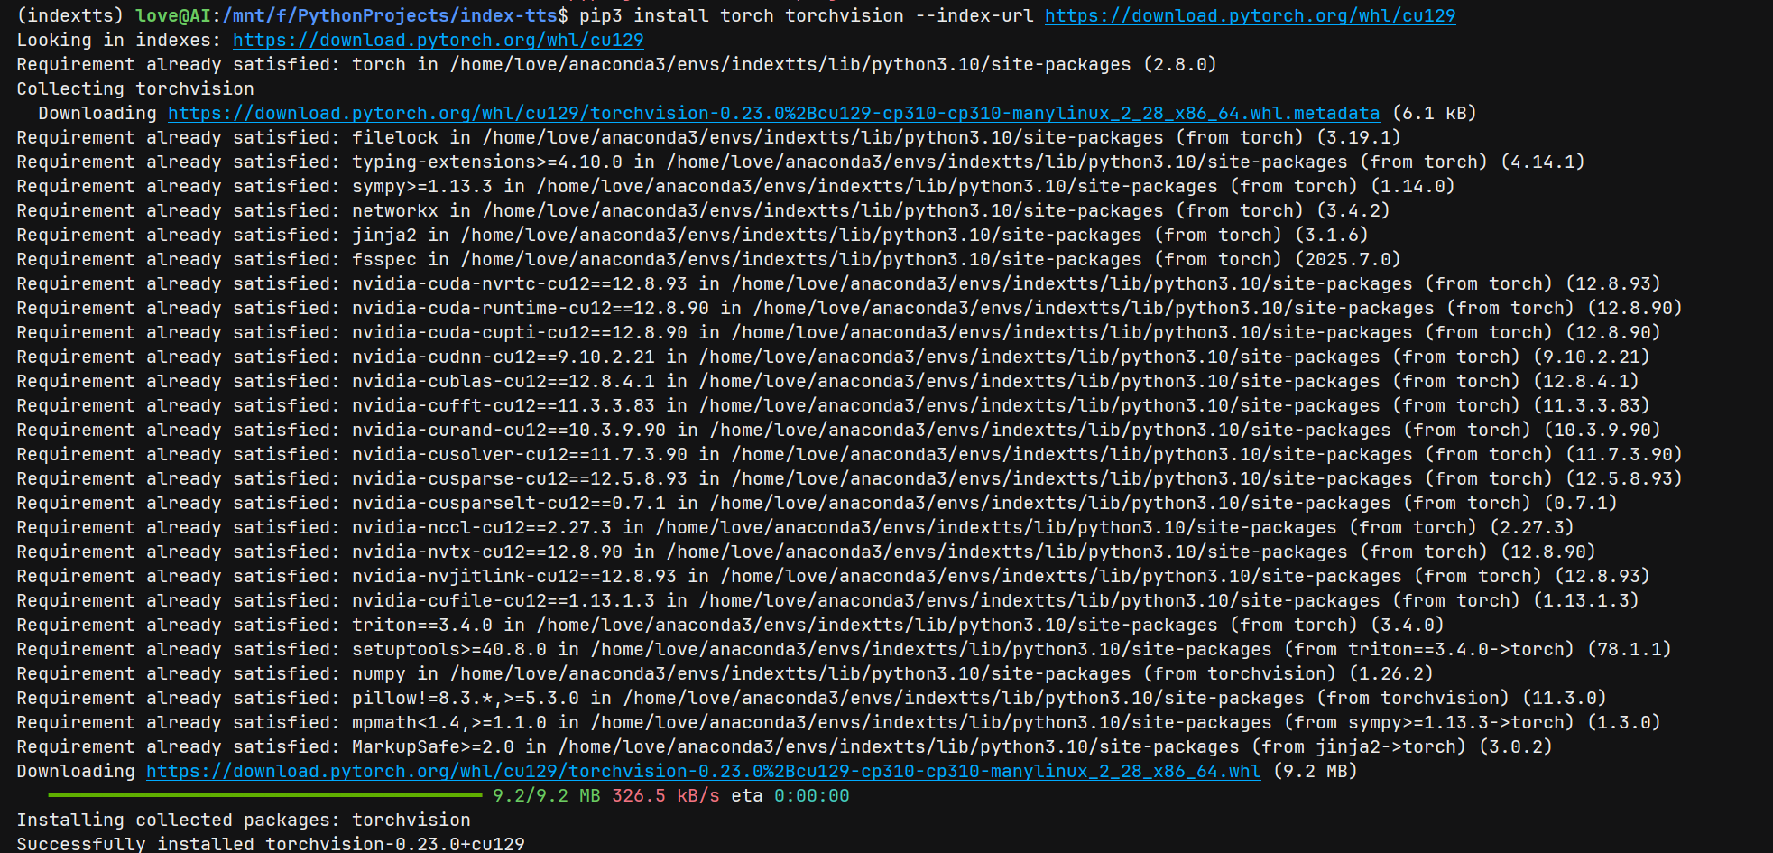
Task: Click 'nvidia-nvtx-cu12==12.8.90' text
Action: [x=487, y=552]
